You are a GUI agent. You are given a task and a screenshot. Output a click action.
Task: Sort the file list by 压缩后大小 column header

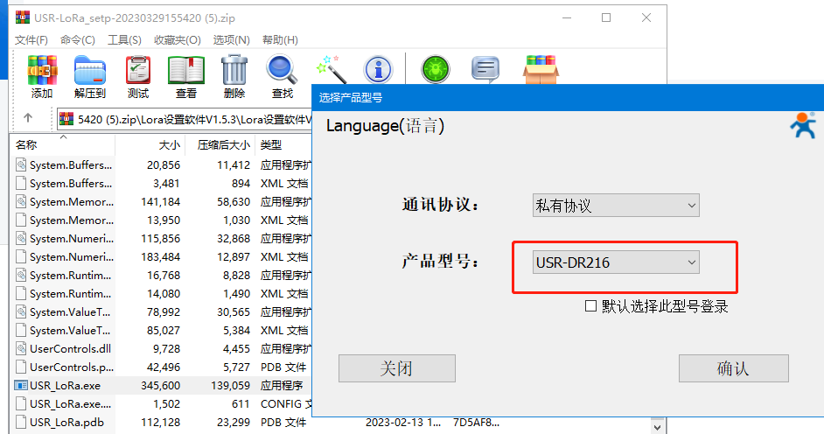point(220,144)
